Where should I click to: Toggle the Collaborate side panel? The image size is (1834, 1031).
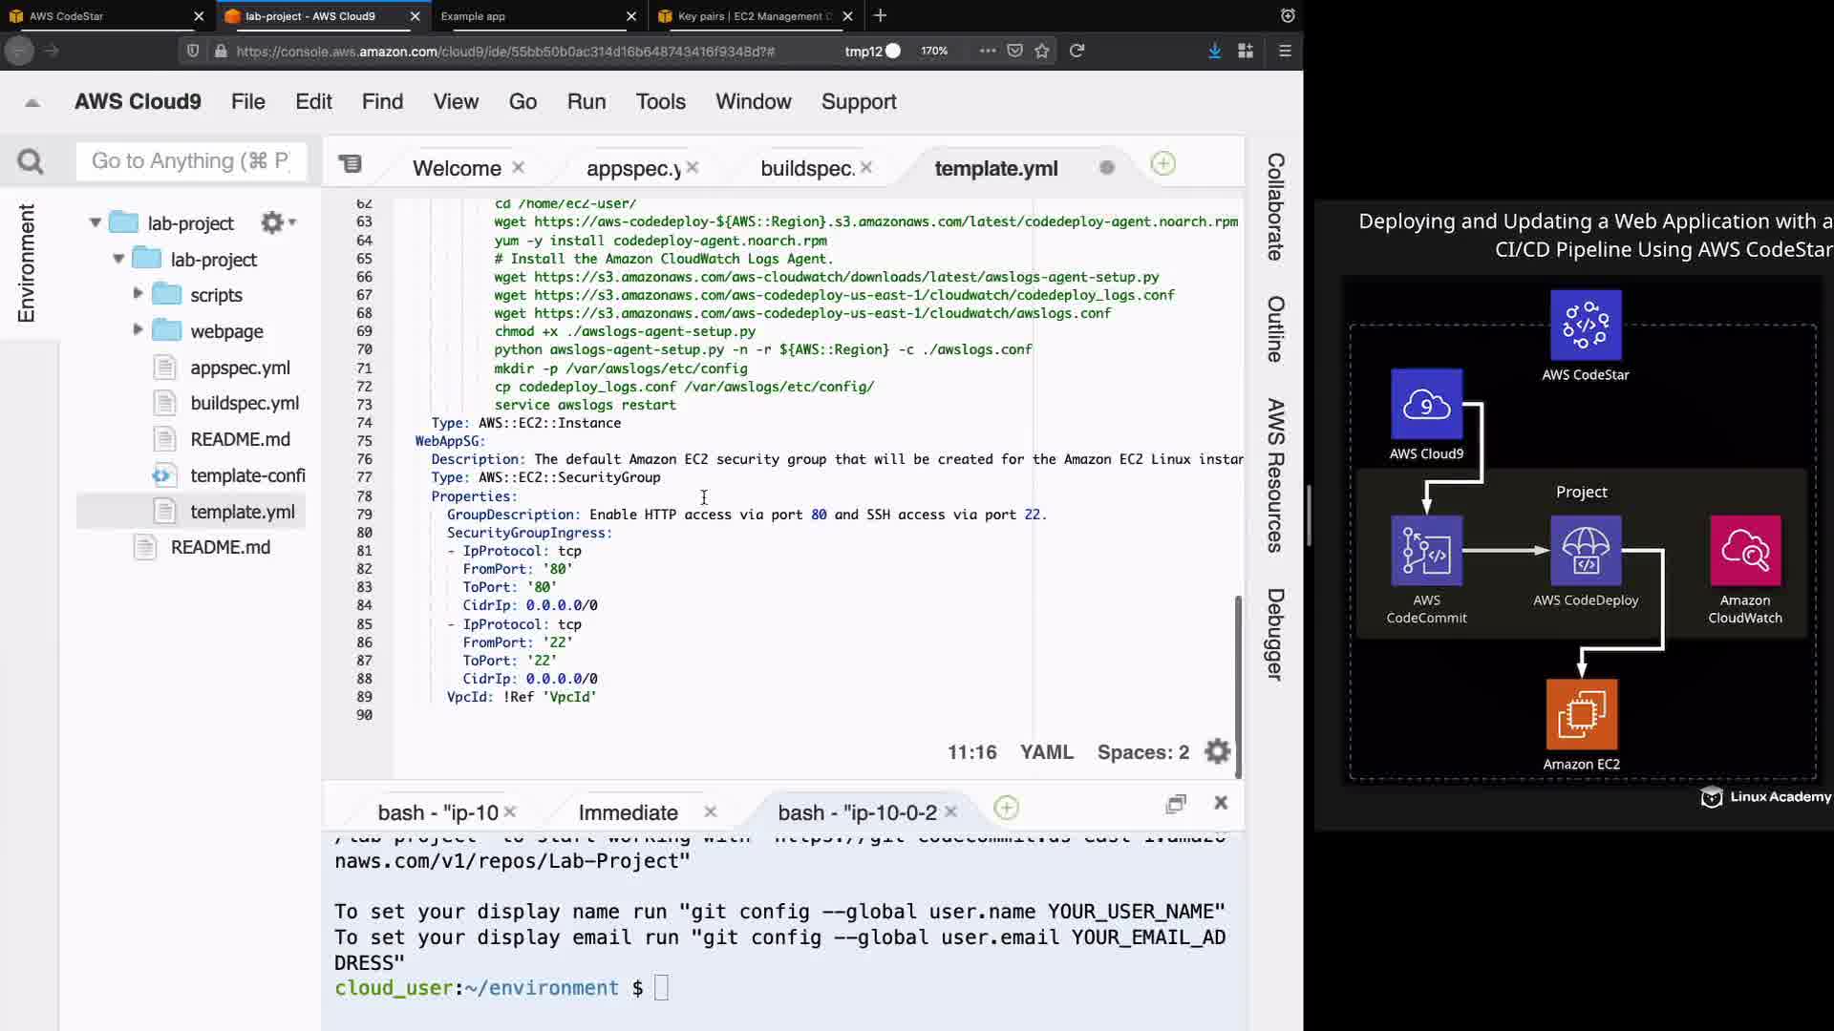coord(1275,206)
